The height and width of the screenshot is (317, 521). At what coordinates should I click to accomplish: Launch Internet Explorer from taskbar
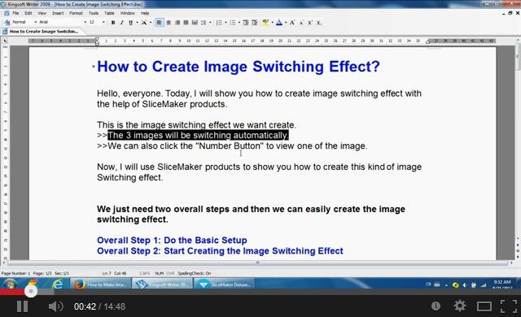tap(58, 284)
